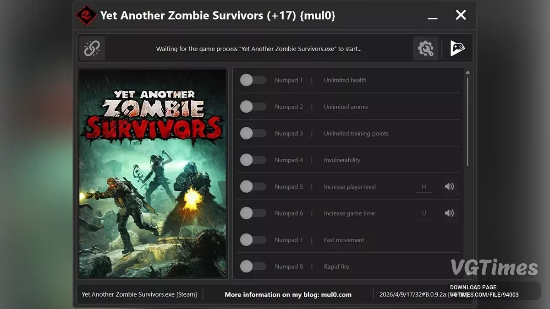The height and width of the screenshot is (309, 550).
Task: Click the window title text
Action: tap(218, 16)
